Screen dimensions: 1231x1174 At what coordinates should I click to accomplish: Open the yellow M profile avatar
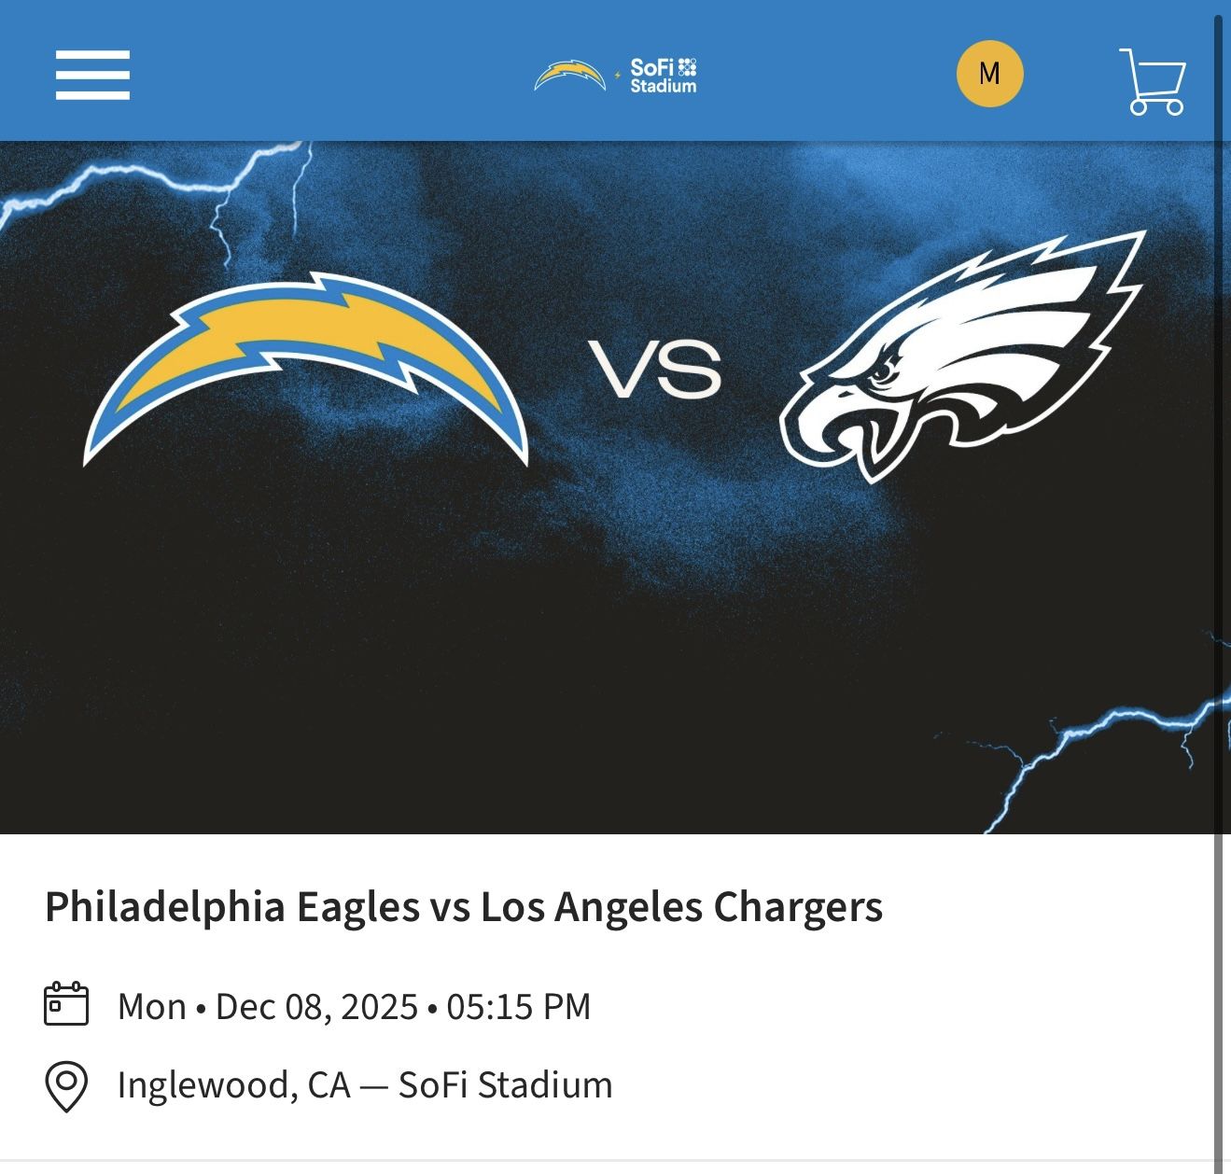pos(989,74)
